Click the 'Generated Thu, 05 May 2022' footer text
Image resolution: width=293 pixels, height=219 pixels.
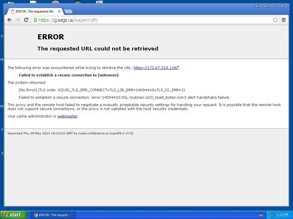click(x=70, y=133)
